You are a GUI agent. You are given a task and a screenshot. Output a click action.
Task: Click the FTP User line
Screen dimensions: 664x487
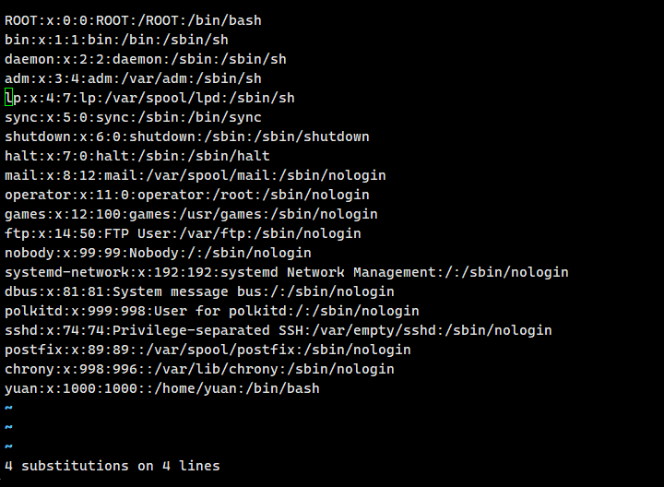click(x=183, y=233)
